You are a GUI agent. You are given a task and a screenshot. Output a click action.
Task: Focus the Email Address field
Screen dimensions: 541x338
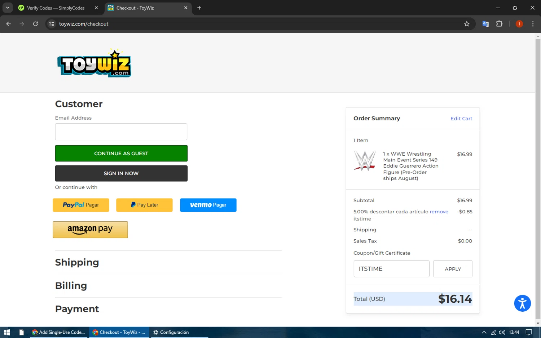click(121, 132)
